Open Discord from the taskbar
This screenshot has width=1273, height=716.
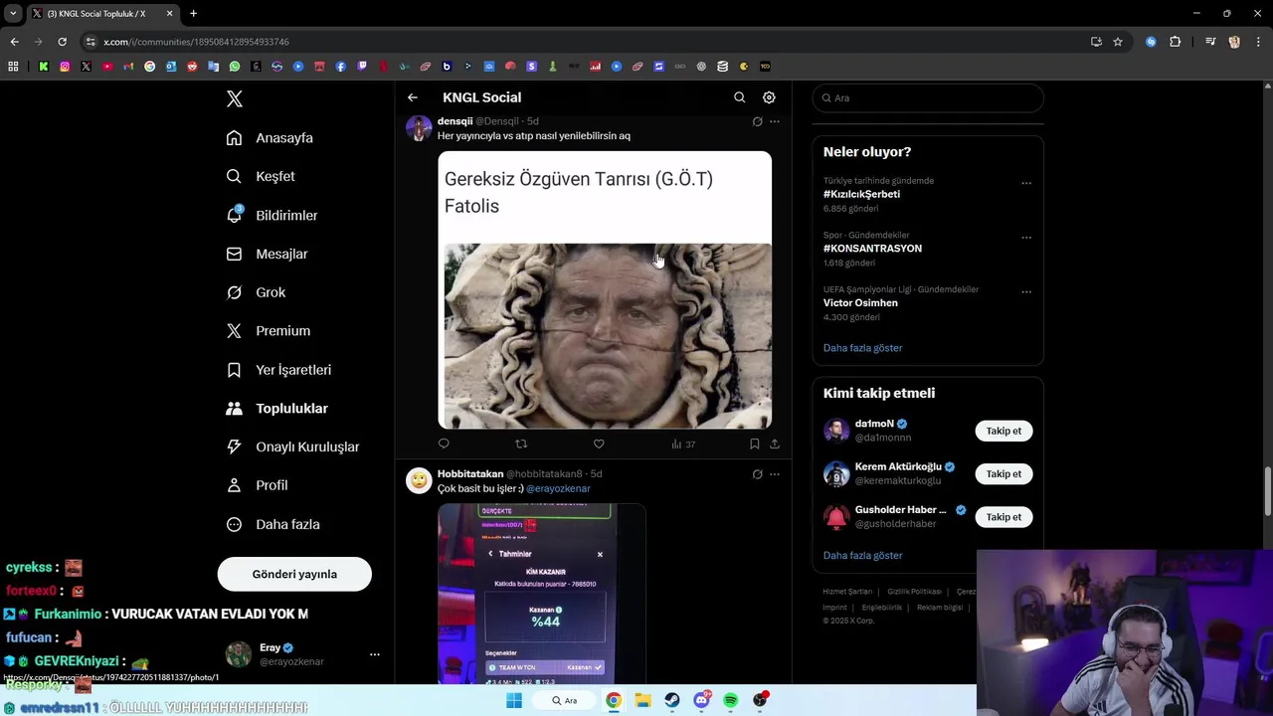point(702,700)
